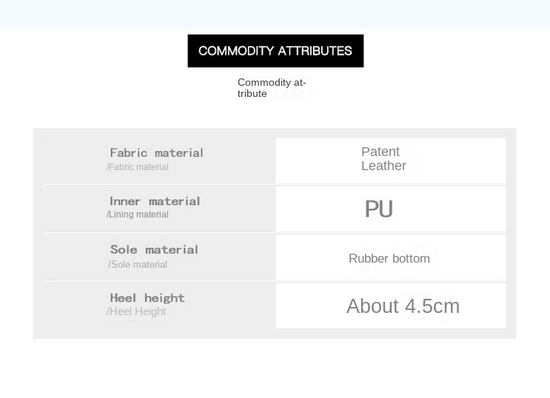The height and width of the screenshot is (398, 550).
Task: Click the word COMMODITY in the black banner
Action: coord(236,51)
